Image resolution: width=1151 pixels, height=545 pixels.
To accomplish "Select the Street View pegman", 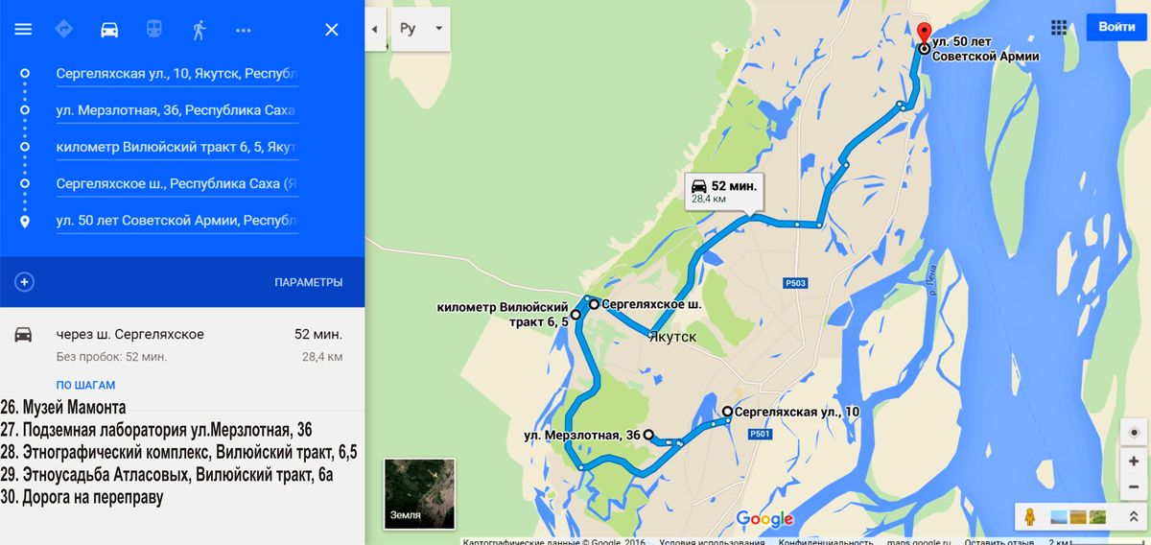I will (1029, 516).
